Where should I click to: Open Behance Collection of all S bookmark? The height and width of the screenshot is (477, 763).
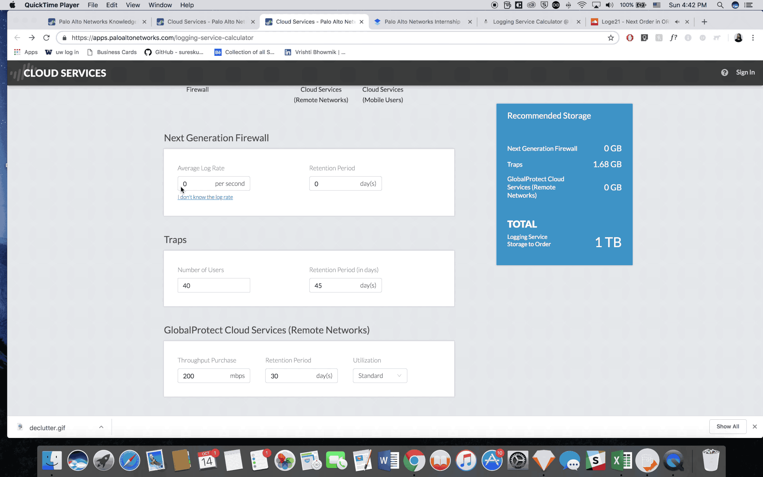244,52
